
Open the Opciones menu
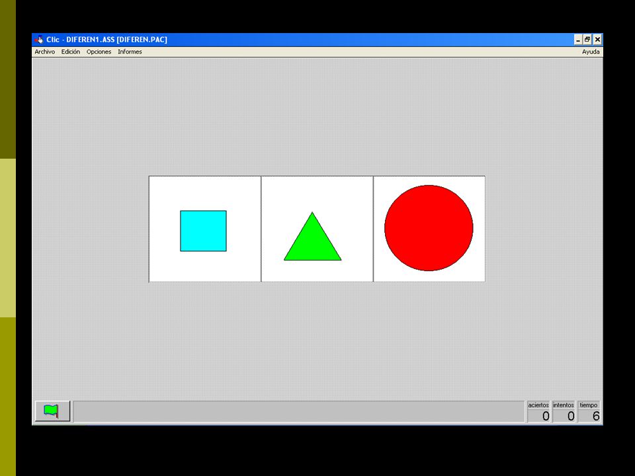pyautogui.click(x=99, y=52)
